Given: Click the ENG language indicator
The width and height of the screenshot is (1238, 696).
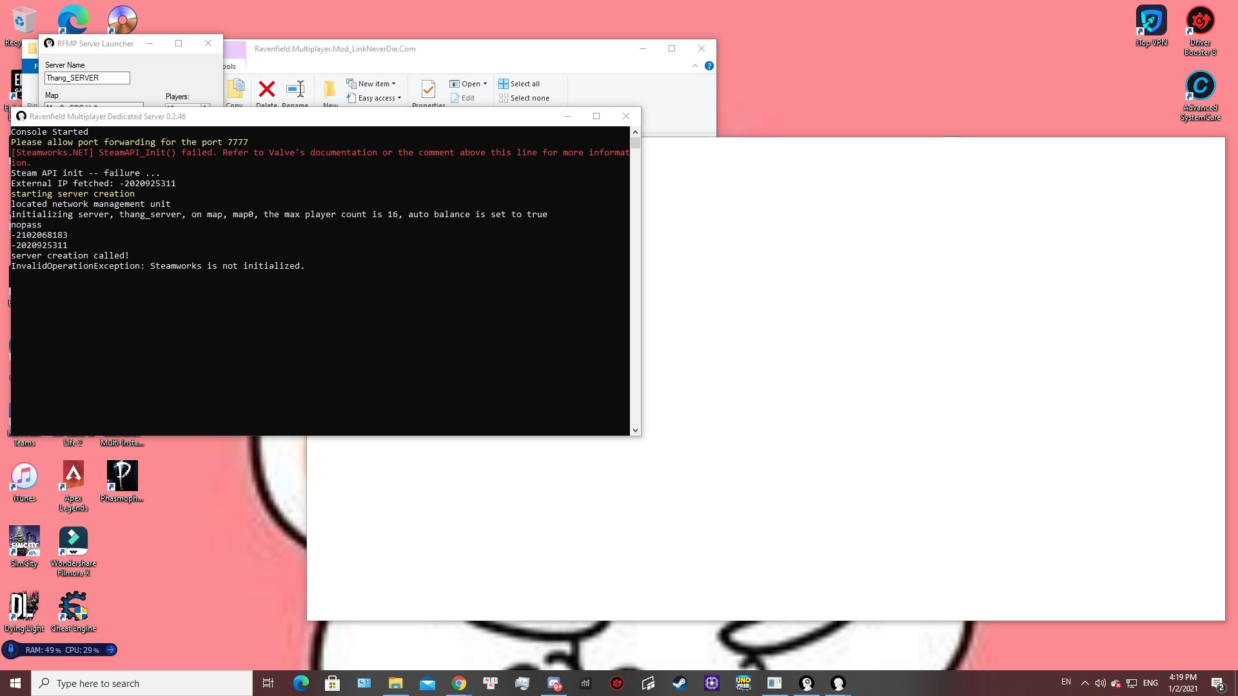Looking at the screenshot, I should (x=1150, y=683).
